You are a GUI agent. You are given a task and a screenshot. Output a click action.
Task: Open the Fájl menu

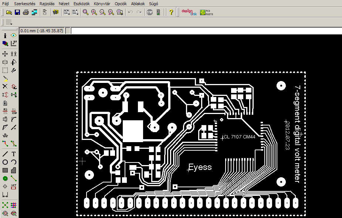6,4
